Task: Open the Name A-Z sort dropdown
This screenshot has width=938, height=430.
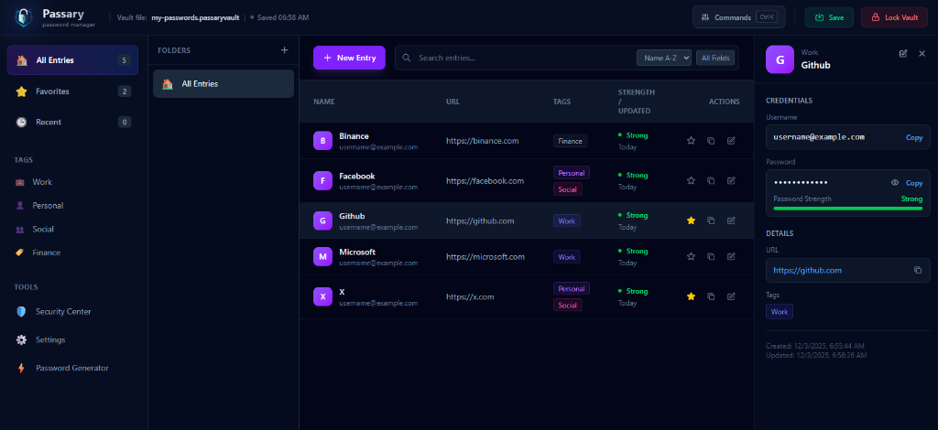Action: click(x=664, y=58)
